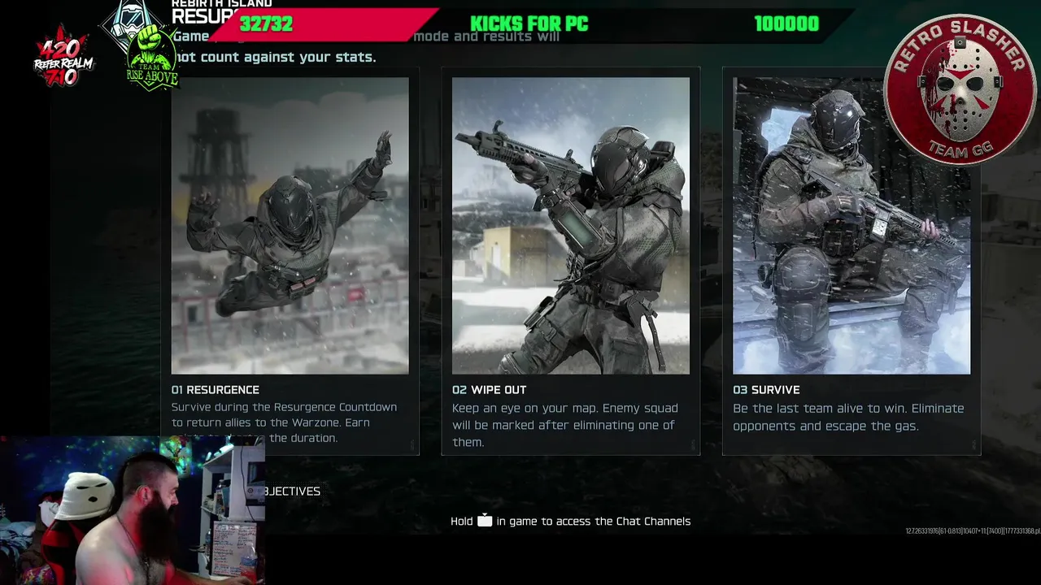The width and height of the screenshot is (1041, 585).
Task: Click the Resurgence Countdown description text
Action: [x=285, y=422]
